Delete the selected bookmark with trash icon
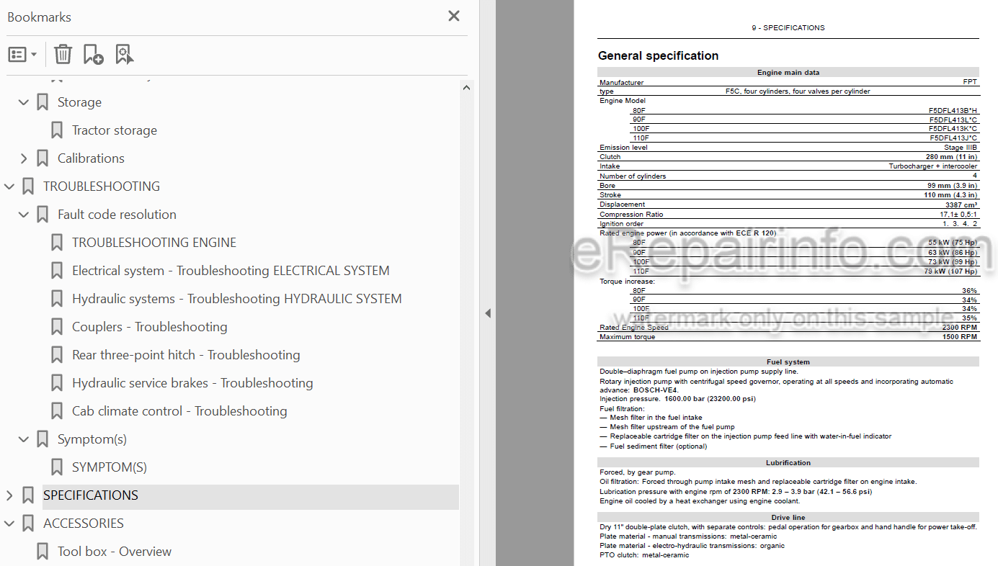The height and width of the screenshot is (566, 998). [x=63, y=55]
